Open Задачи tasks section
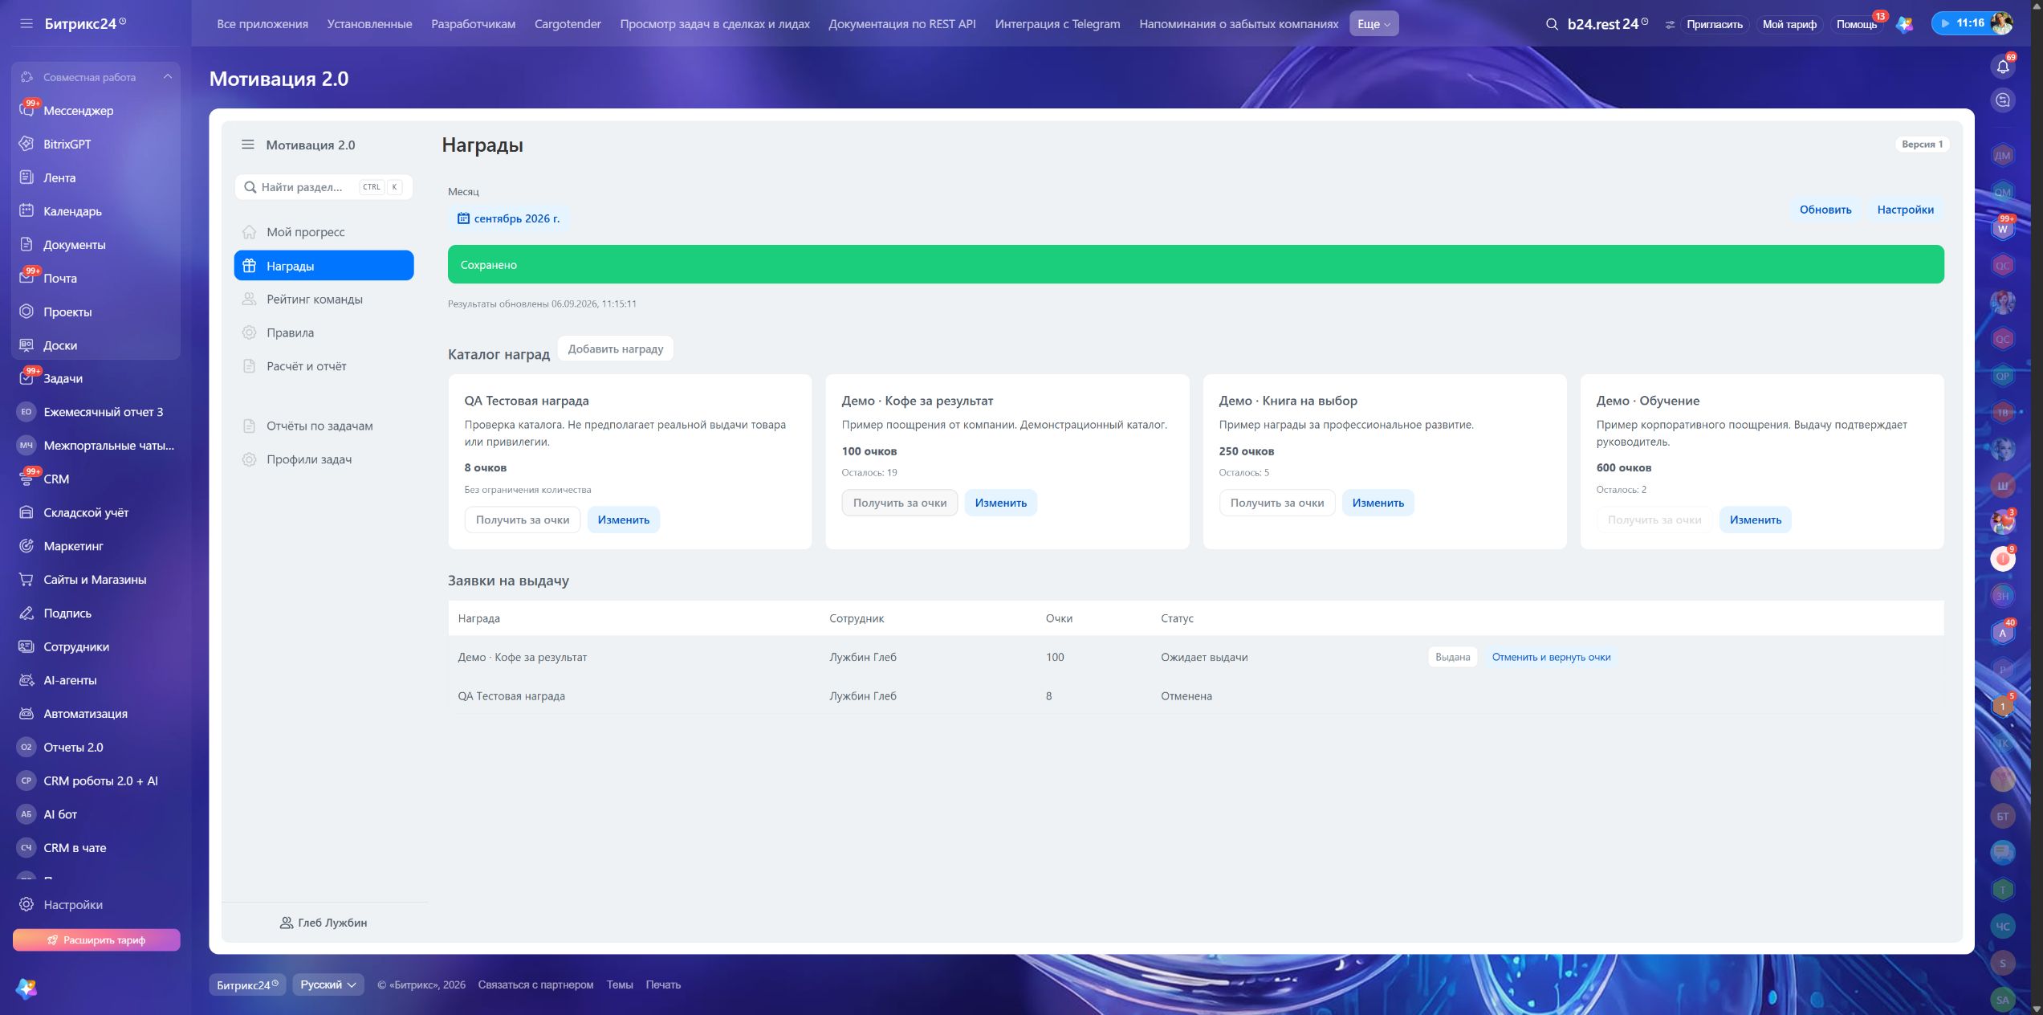This screenshot has width=2043, height=1015. pyautogui.click(x=63, y=379)
